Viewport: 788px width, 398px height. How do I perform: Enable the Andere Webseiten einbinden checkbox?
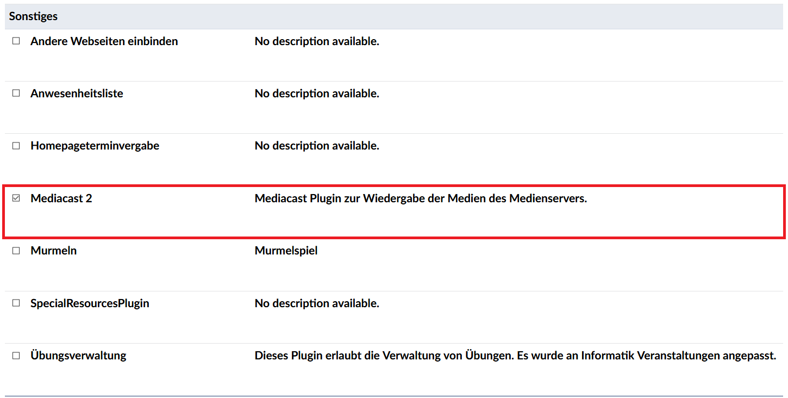pyautogui.click(x=16, y=41)
